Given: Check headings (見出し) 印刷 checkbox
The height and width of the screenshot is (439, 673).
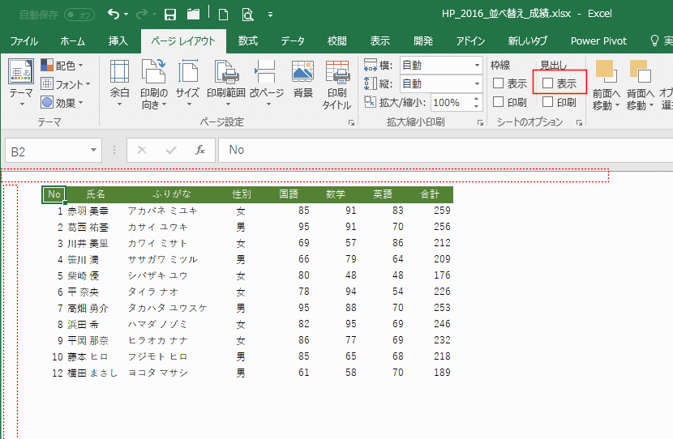Looking at the screenshot, I should point(547,102).
